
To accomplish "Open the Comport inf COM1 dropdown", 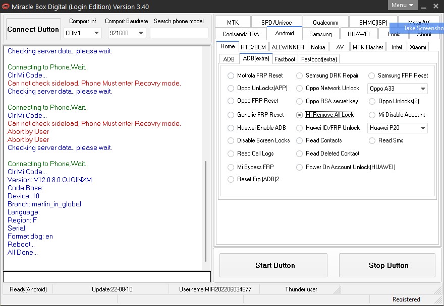I will coord(82,33).
